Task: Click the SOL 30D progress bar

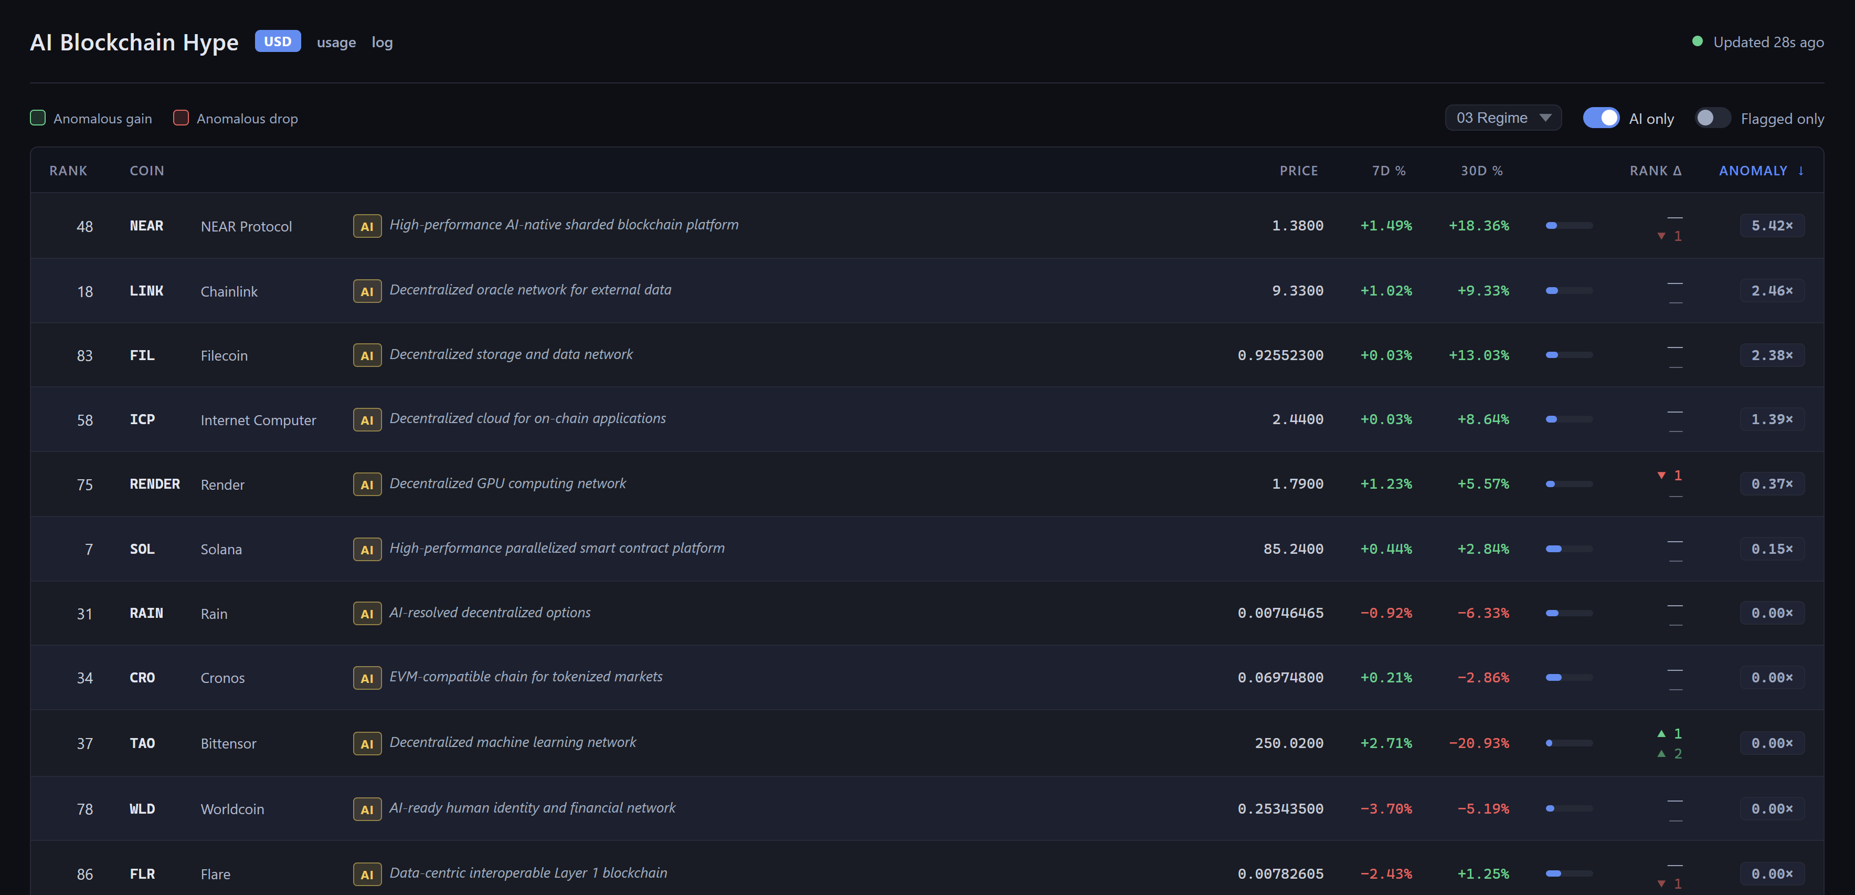Action: [x=1569, y=549]
